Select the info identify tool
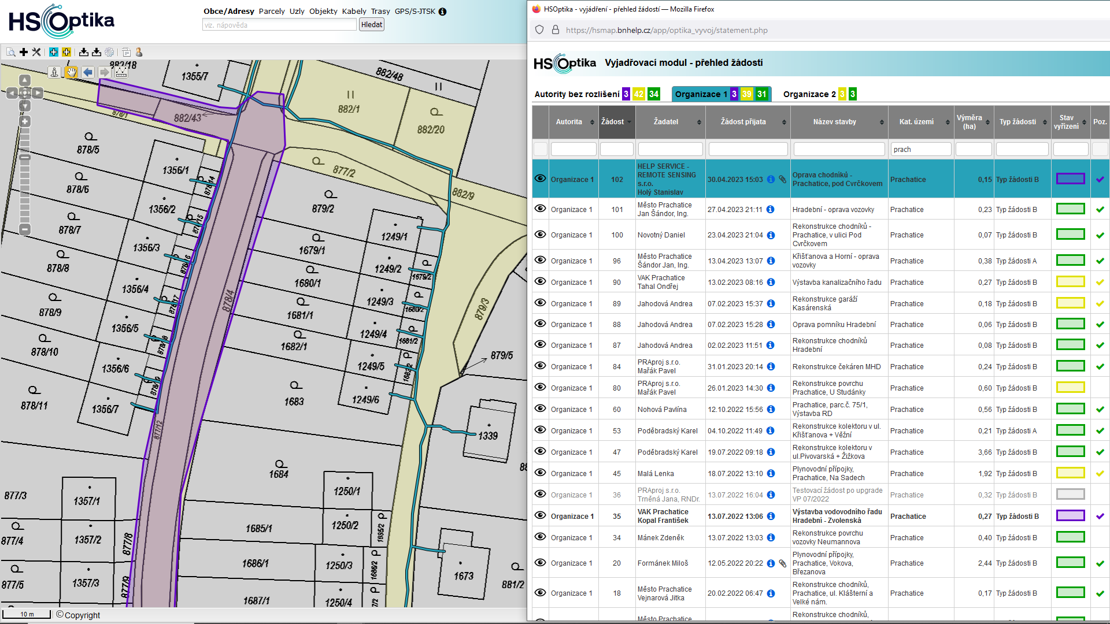This screenshot has height=624, width=1110. coord(54,72)
